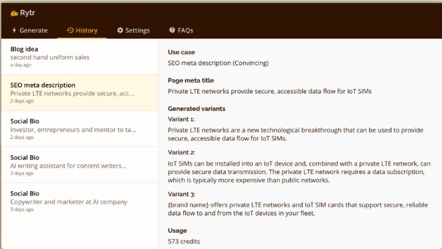Screen dimensions: 442x249
Task: Click the Rytr brand name text
Action: coord(27,13)
